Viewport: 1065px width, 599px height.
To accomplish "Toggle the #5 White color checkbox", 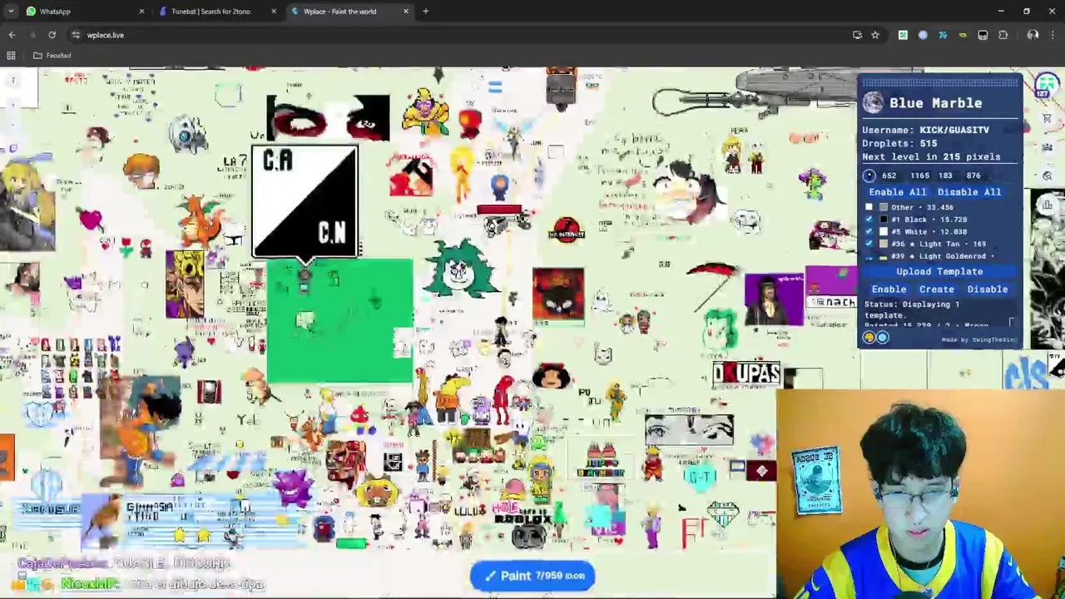I will coord(869,231).
